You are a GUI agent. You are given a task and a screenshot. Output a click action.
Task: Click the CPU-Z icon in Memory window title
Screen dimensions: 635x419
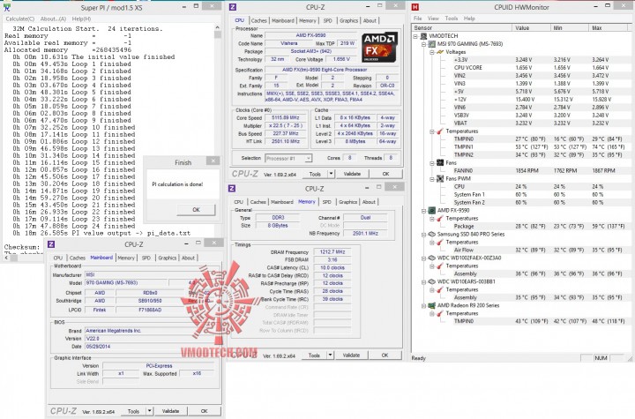pos(232,188)
